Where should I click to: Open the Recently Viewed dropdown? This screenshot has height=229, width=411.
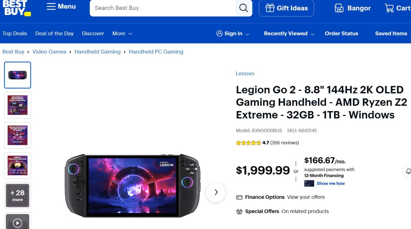pyautogui.click(x=288, y=33)
